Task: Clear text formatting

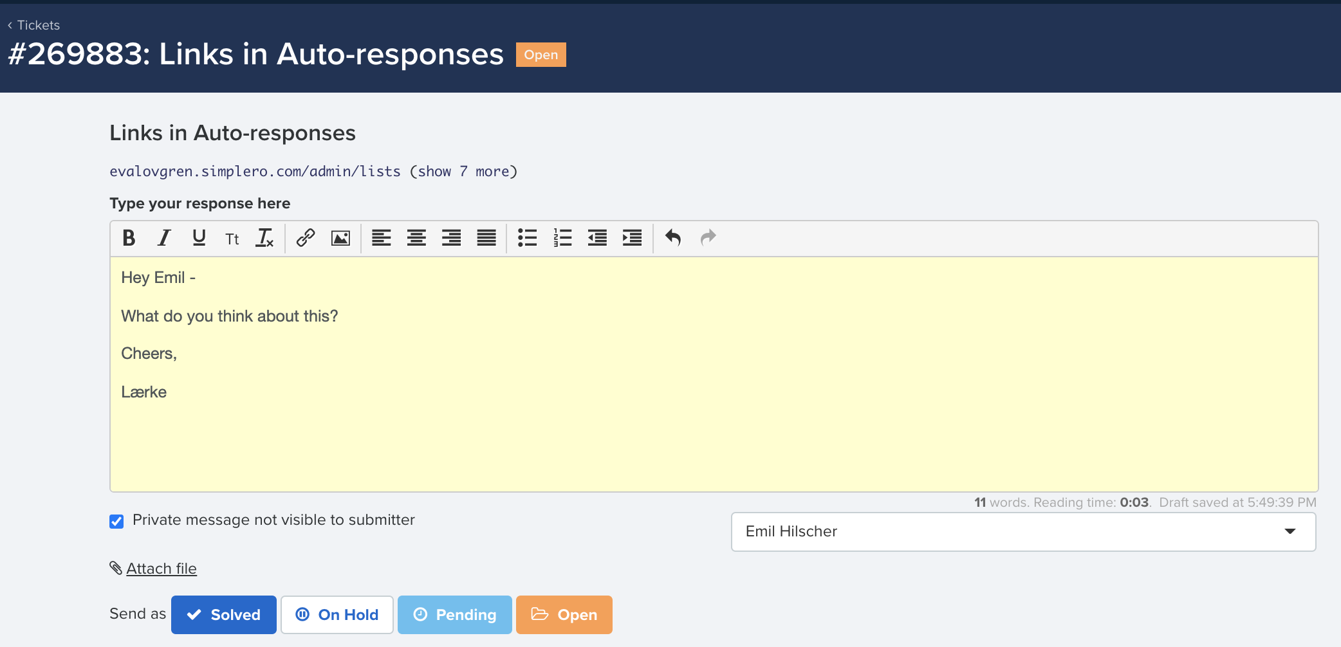Action: (x=264, y=238)
